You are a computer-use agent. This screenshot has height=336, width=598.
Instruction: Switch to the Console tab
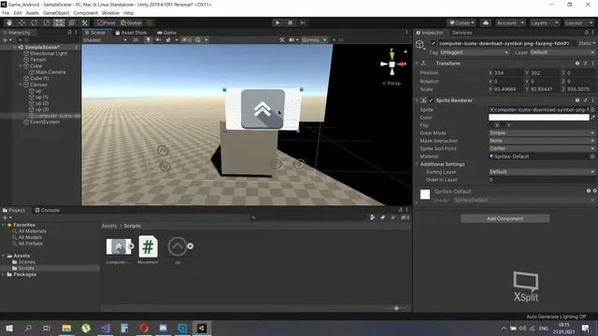coord(48,210)
